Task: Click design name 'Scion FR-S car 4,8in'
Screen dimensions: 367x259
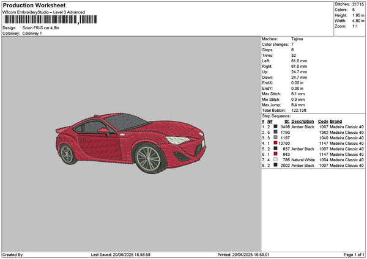Action: click(41, 28)
